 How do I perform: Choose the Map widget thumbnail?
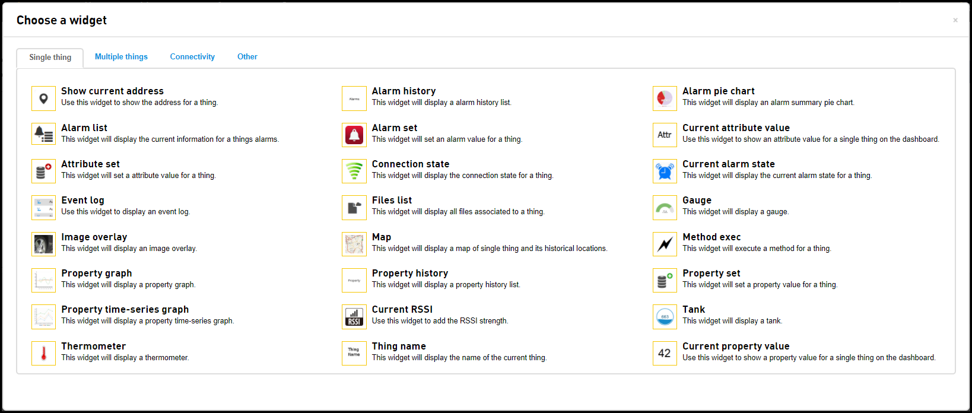coord(354,244)
